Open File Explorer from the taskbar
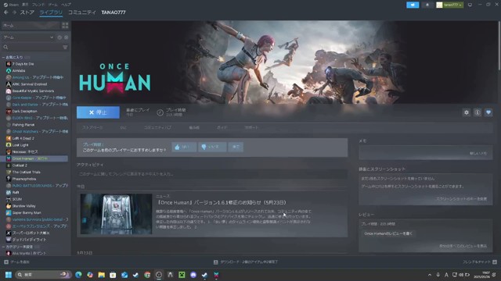The image size is (501, 281). (x=101, y=275)
